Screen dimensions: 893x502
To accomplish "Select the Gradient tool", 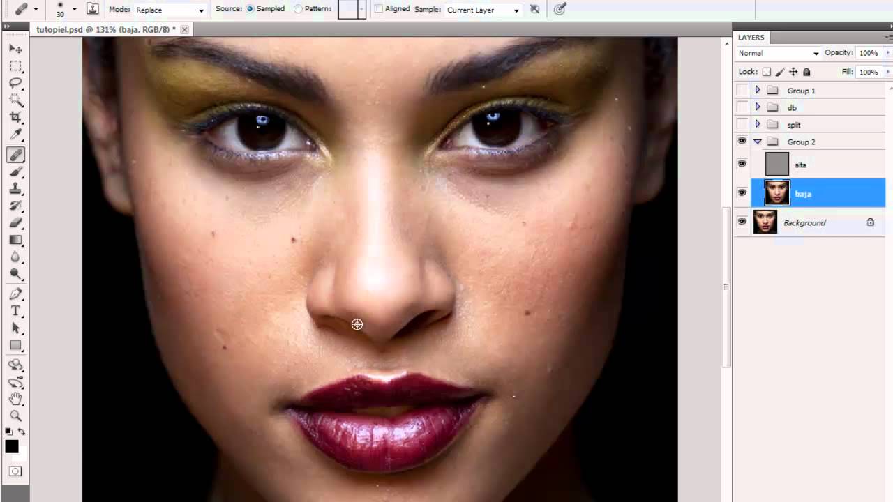I will tap(15, 240).
